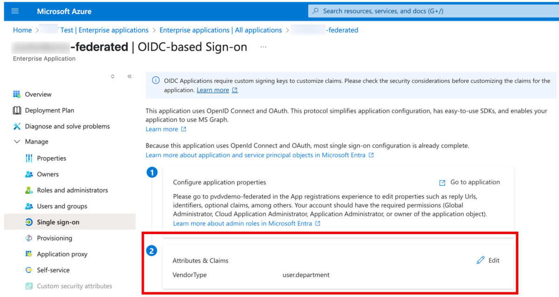Click the Application proxy icon
This screenshot has height=297, width=559.
[x=29, y=254]
